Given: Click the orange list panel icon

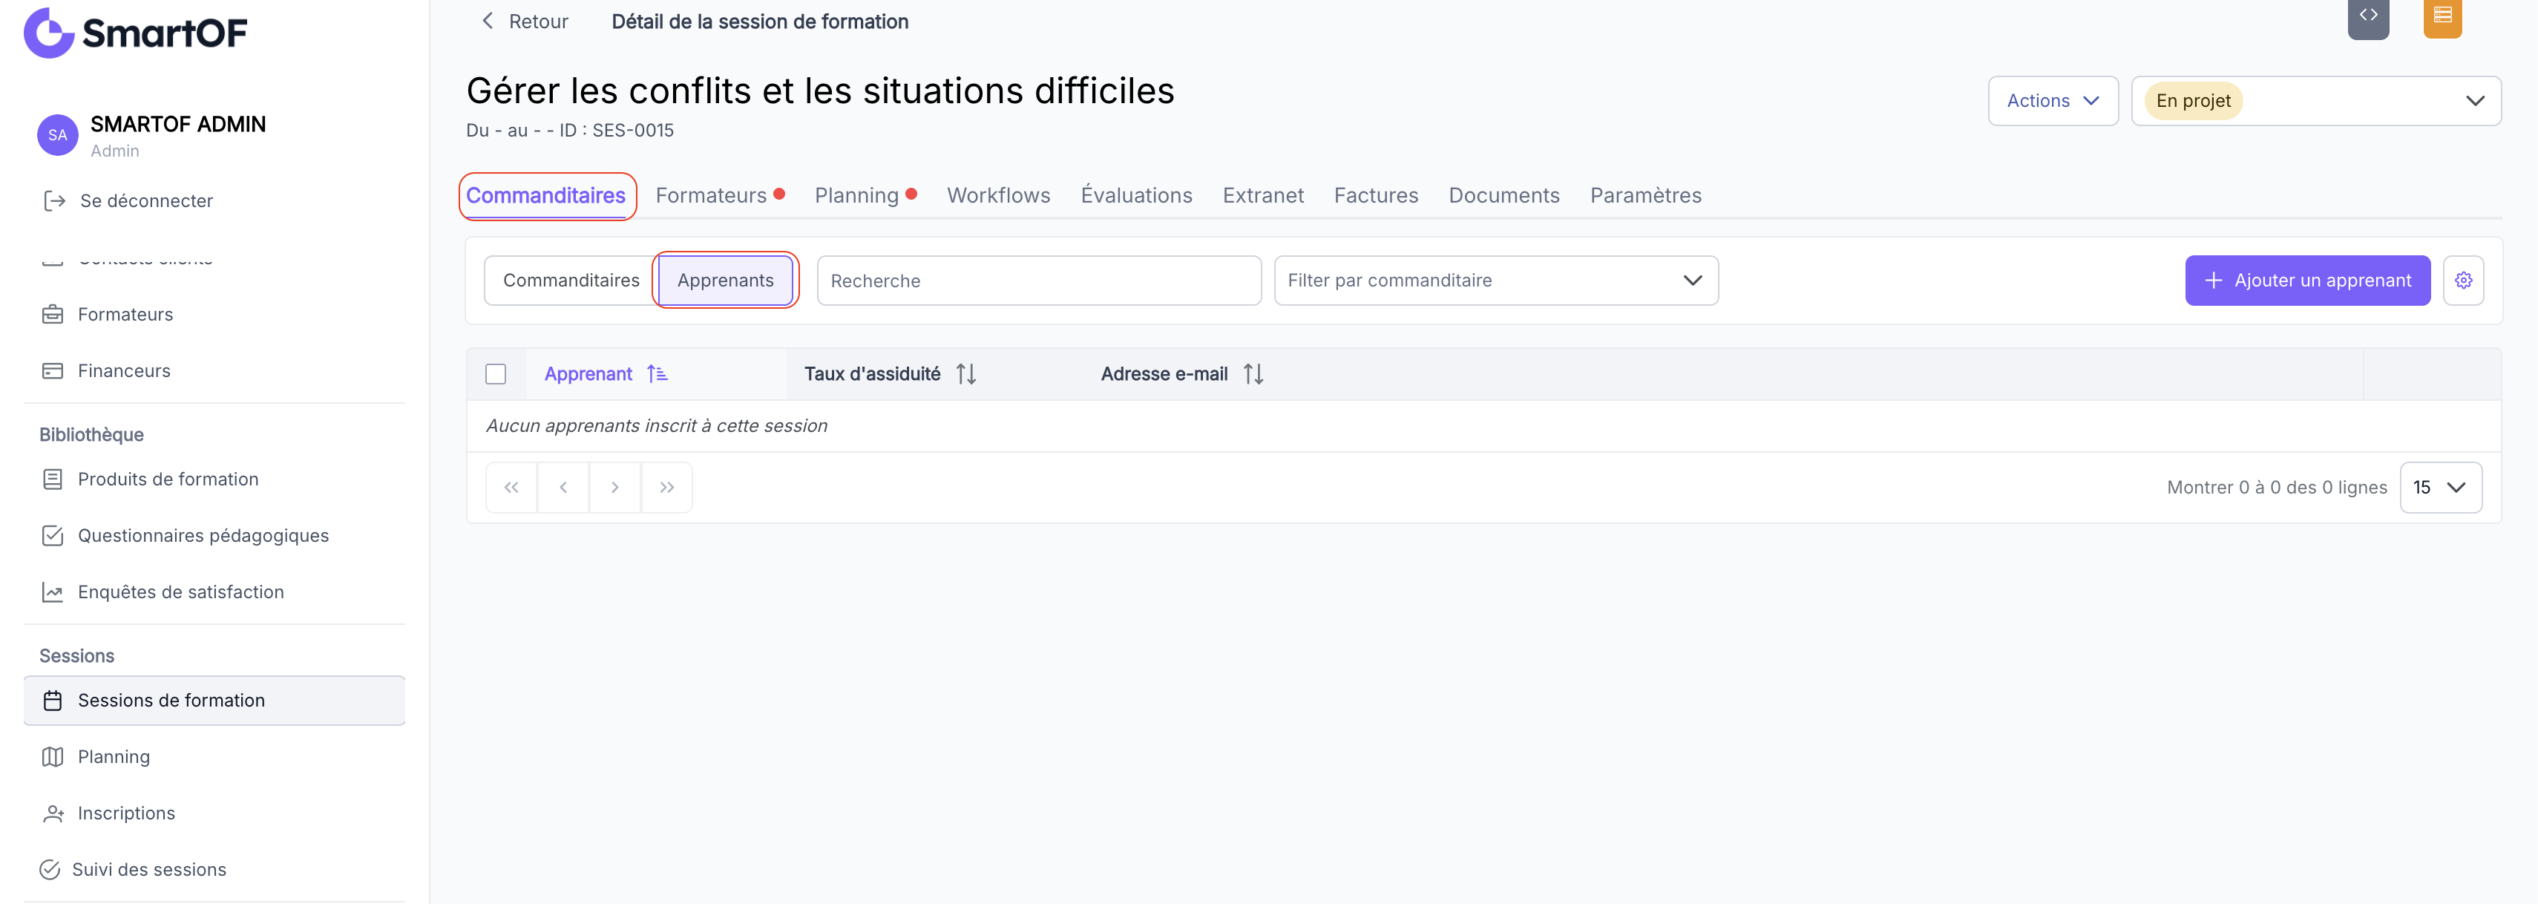Looking at the screenshot, I should [2442, 17].
